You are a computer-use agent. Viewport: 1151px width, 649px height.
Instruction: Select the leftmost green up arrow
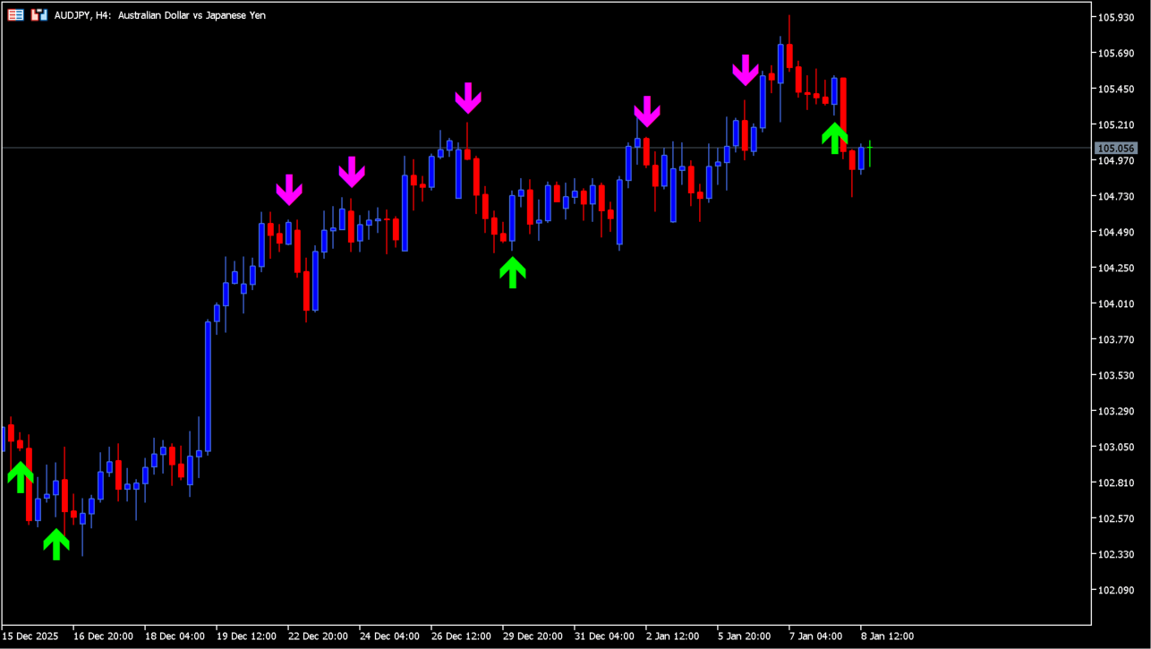pyautogui.click(x=20, y=476)
